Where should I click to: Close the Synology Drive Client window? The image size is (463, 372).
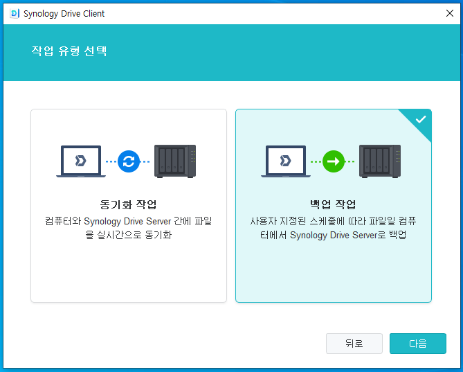pyautogui.click(x=450, y=13)
